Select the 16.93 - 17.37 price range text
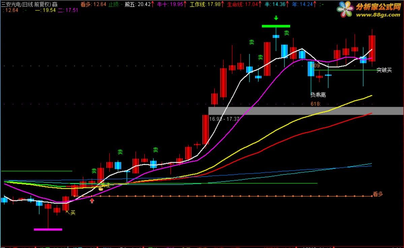This screenshot has width=404, height=248. (x=224, y=119)
